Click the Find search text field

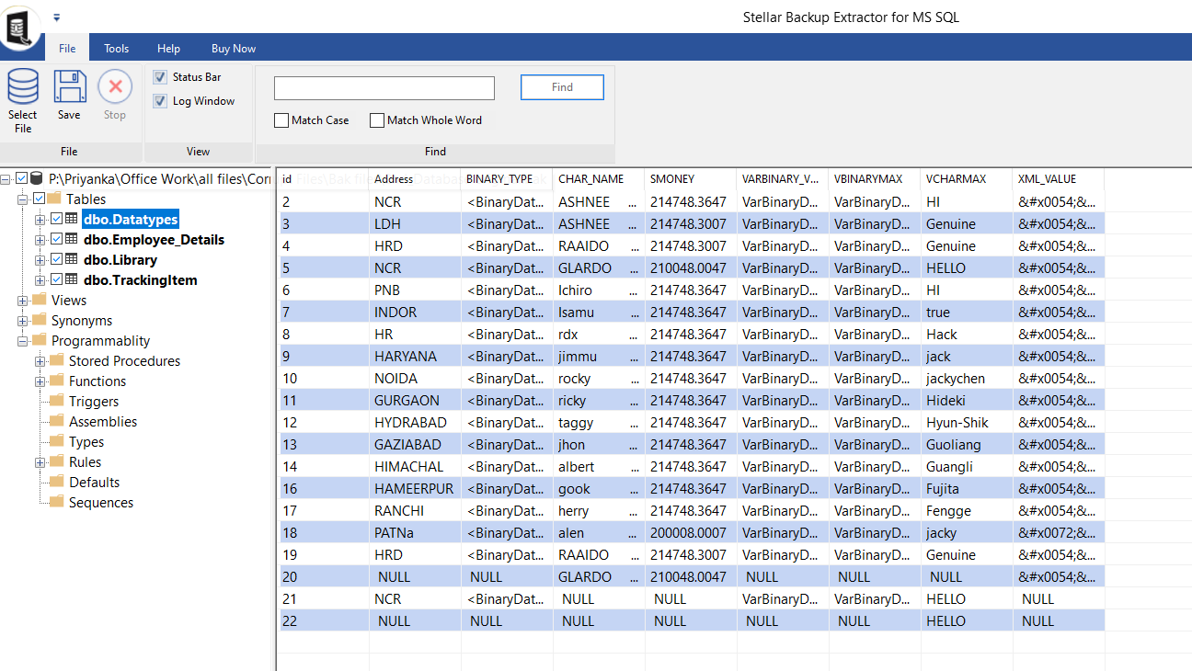tap(384, 88)
